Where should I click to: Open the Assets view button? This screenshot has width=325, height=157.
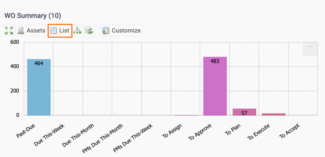coord(31,31)
